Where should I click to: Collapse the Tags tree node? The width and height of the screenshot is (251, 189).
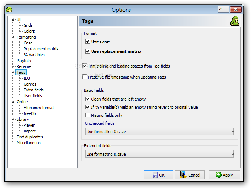(13, 72)
